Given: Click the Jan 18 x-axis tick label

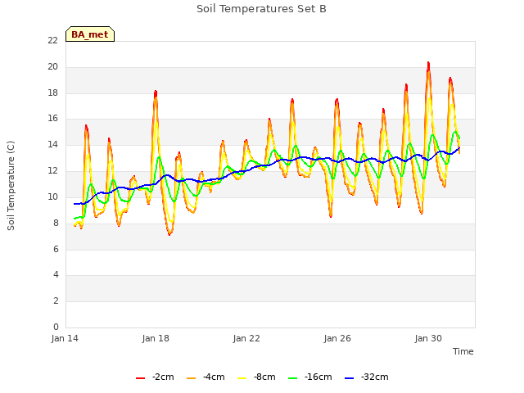Looking at the screenshot, I should [x=156, y=338].
